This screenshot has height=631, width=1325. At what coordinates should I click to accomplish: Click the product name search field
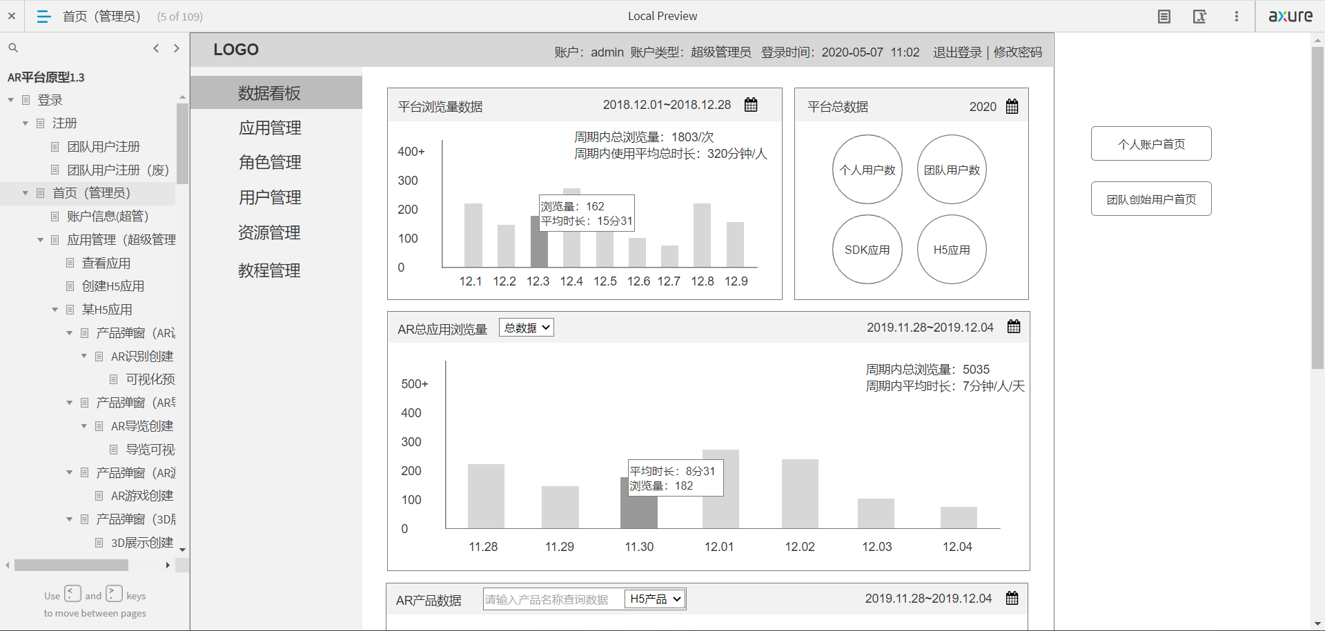point(552,599)
